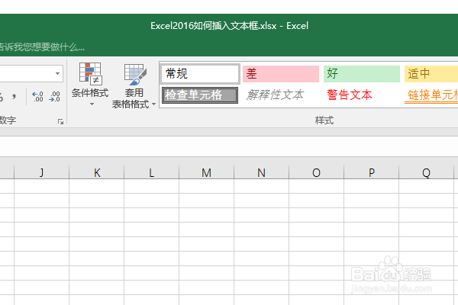Click the 告诉我您想要做什么 search box
This screenshot has height=305, width=458.
point(42,47)
